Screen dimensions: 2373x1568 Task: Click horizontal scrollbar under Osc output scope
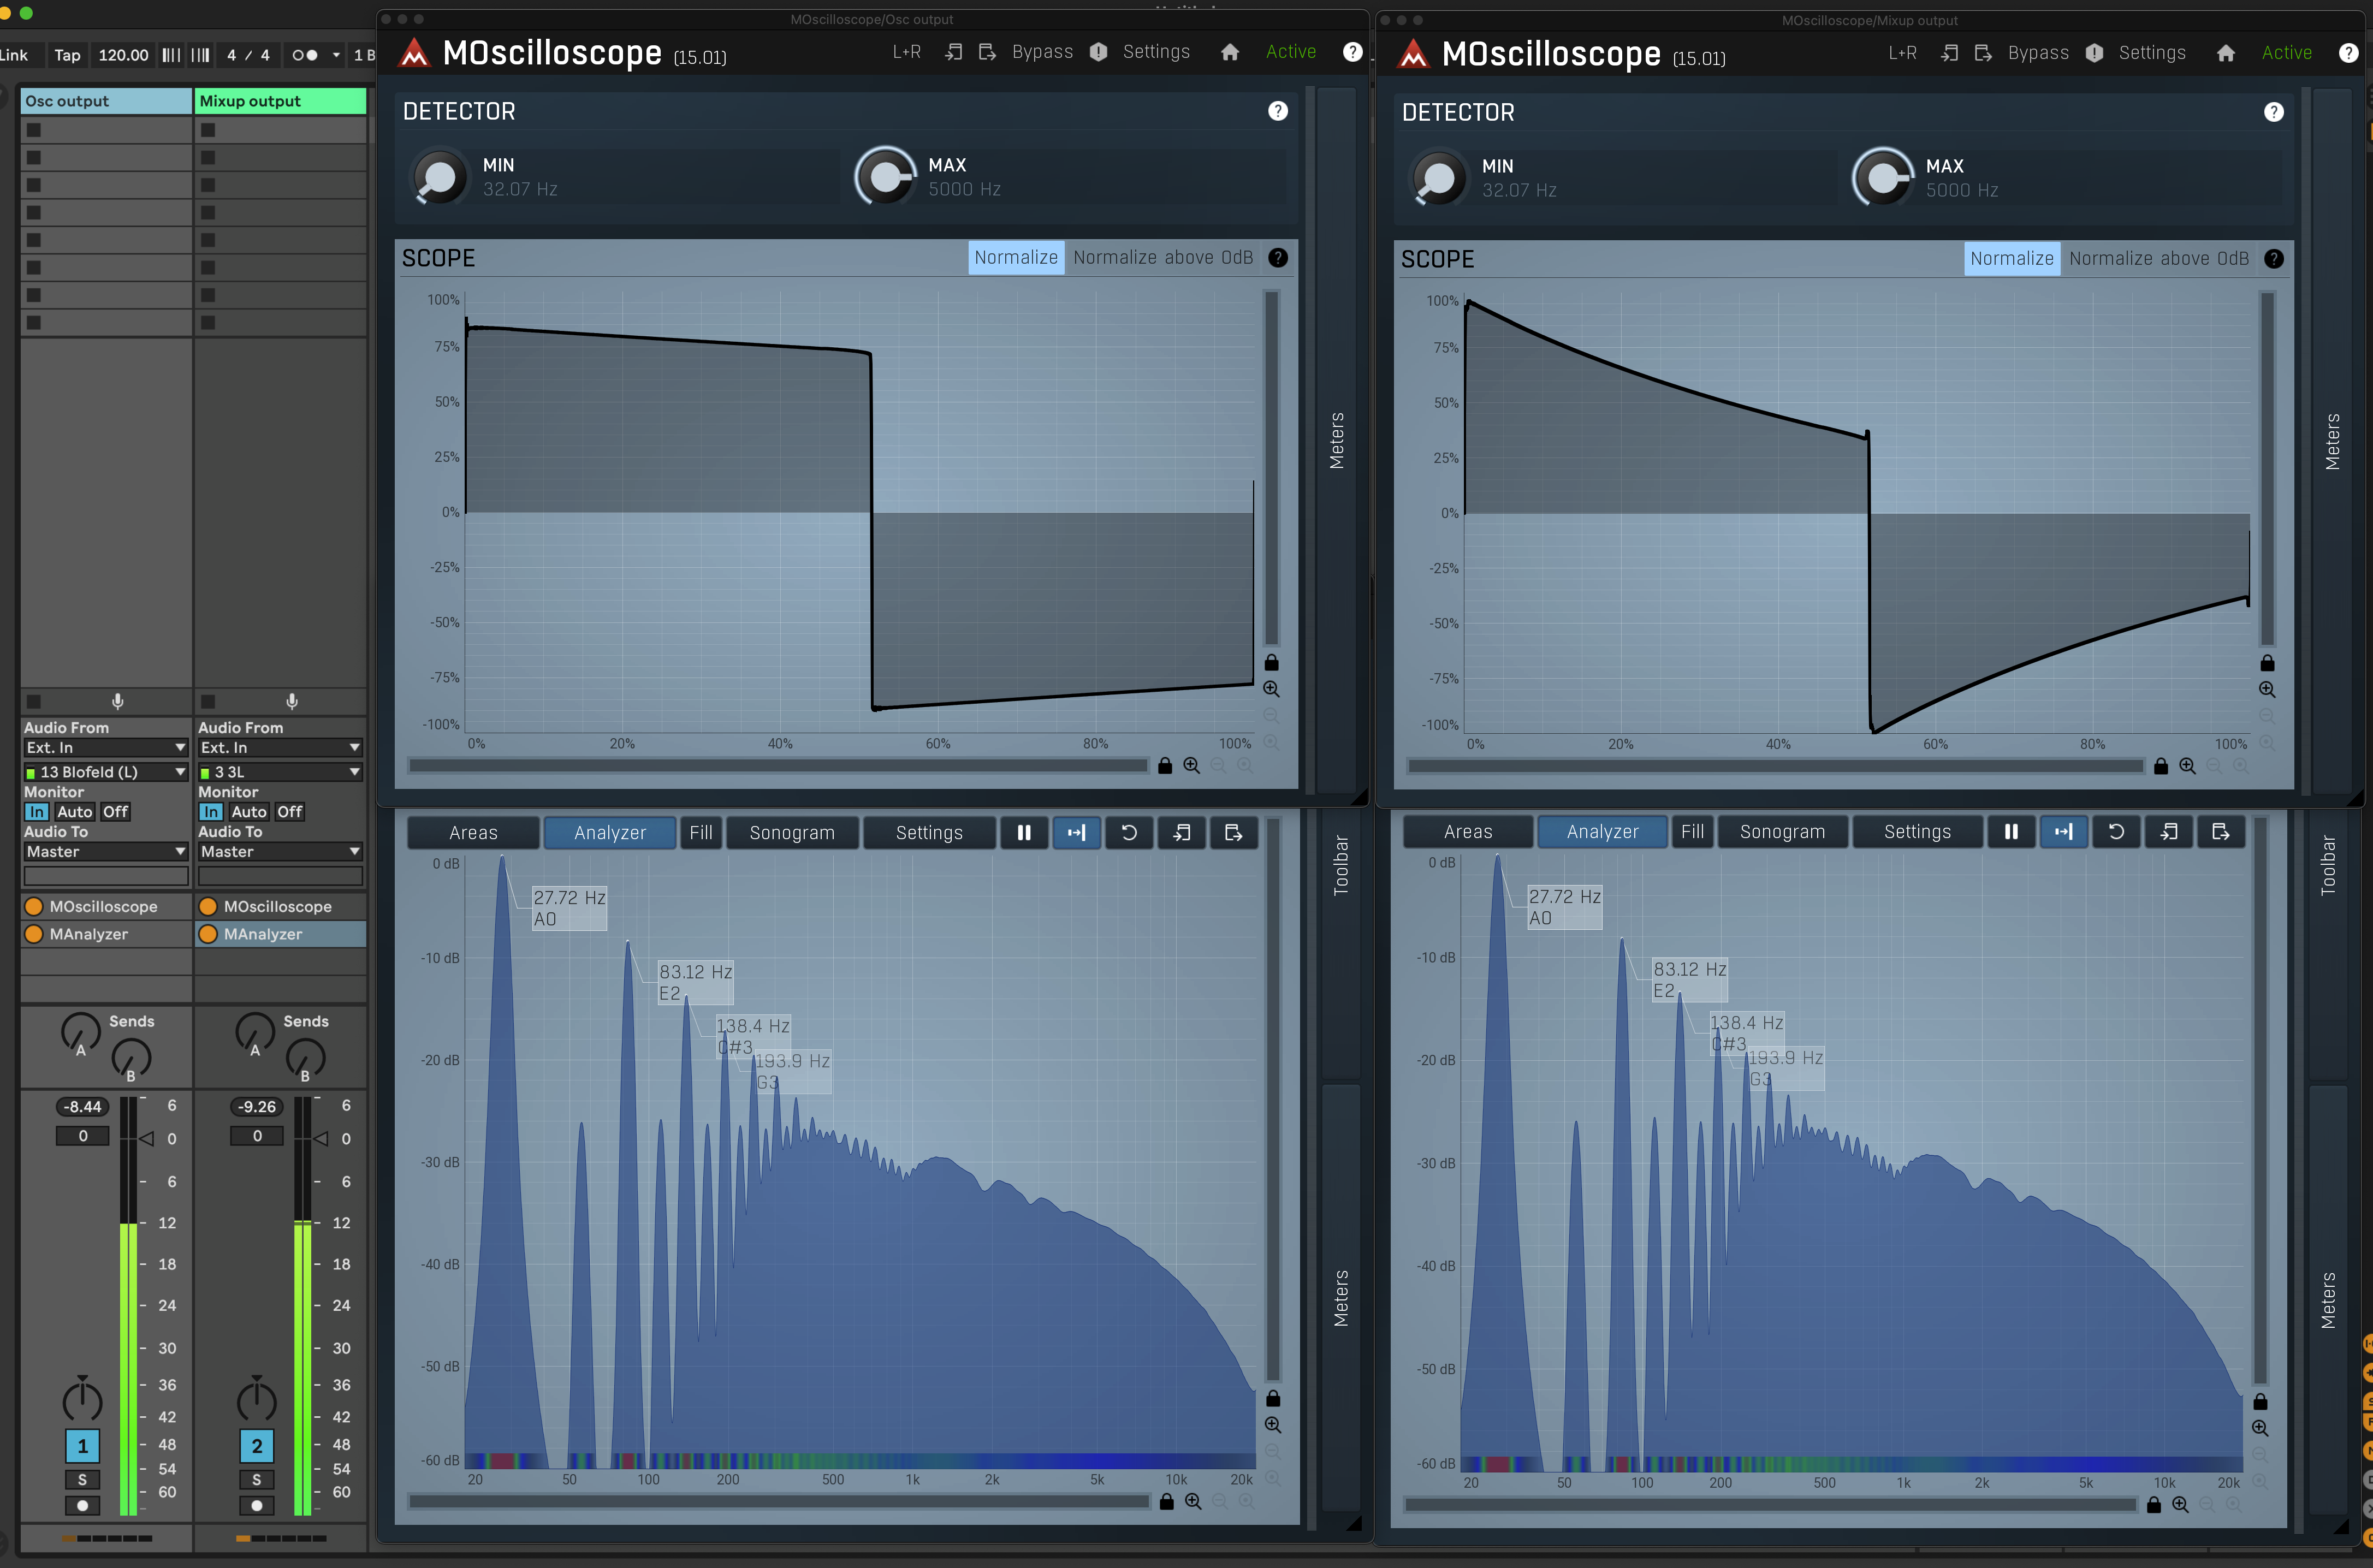(x=778, y=766)
